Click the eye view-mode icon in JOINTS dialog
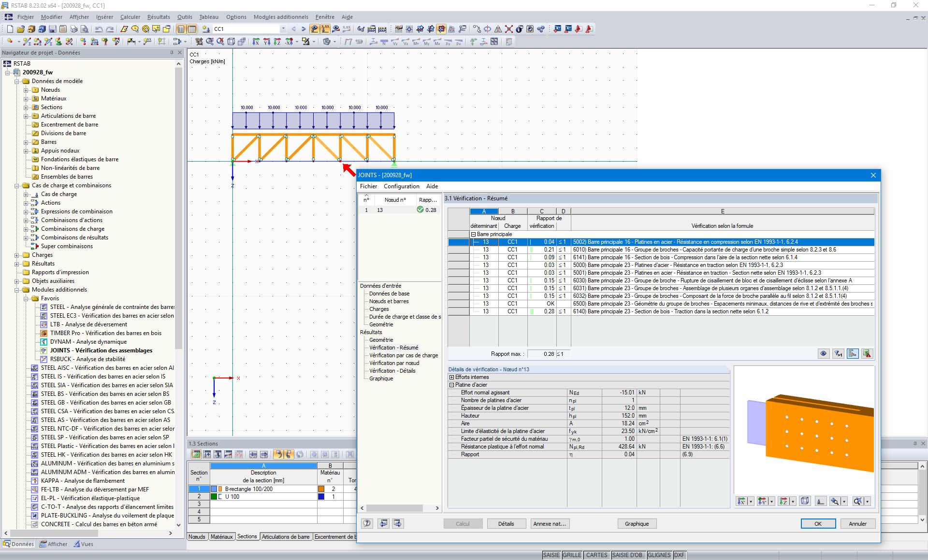Image resolution: width=928 pixels, height=560 pixels. 823,354
